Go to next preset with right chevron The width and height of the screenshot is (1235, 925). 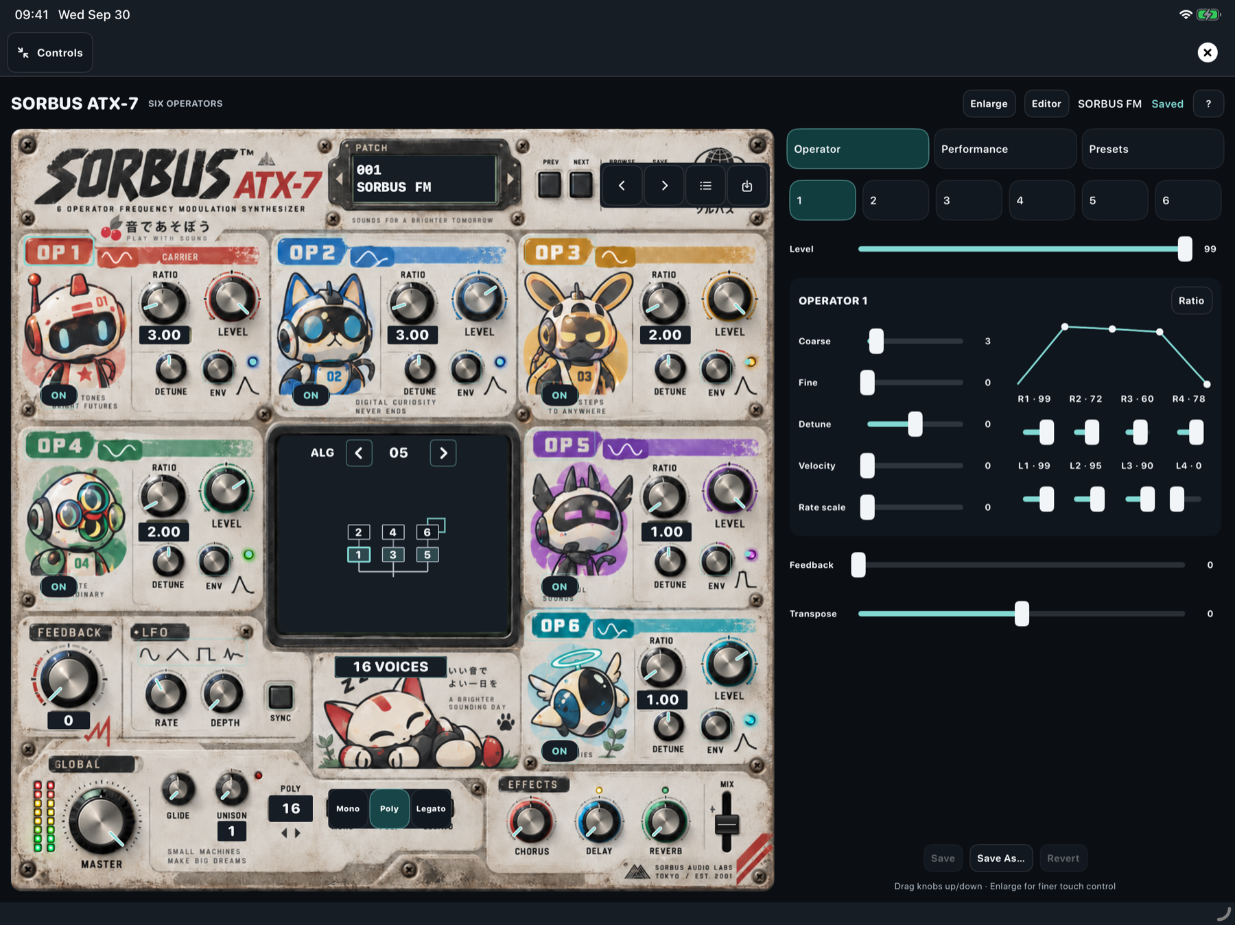(663, 186)
